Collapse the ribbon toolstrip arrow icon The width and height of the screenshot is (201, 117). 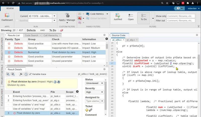coord(198,26)
